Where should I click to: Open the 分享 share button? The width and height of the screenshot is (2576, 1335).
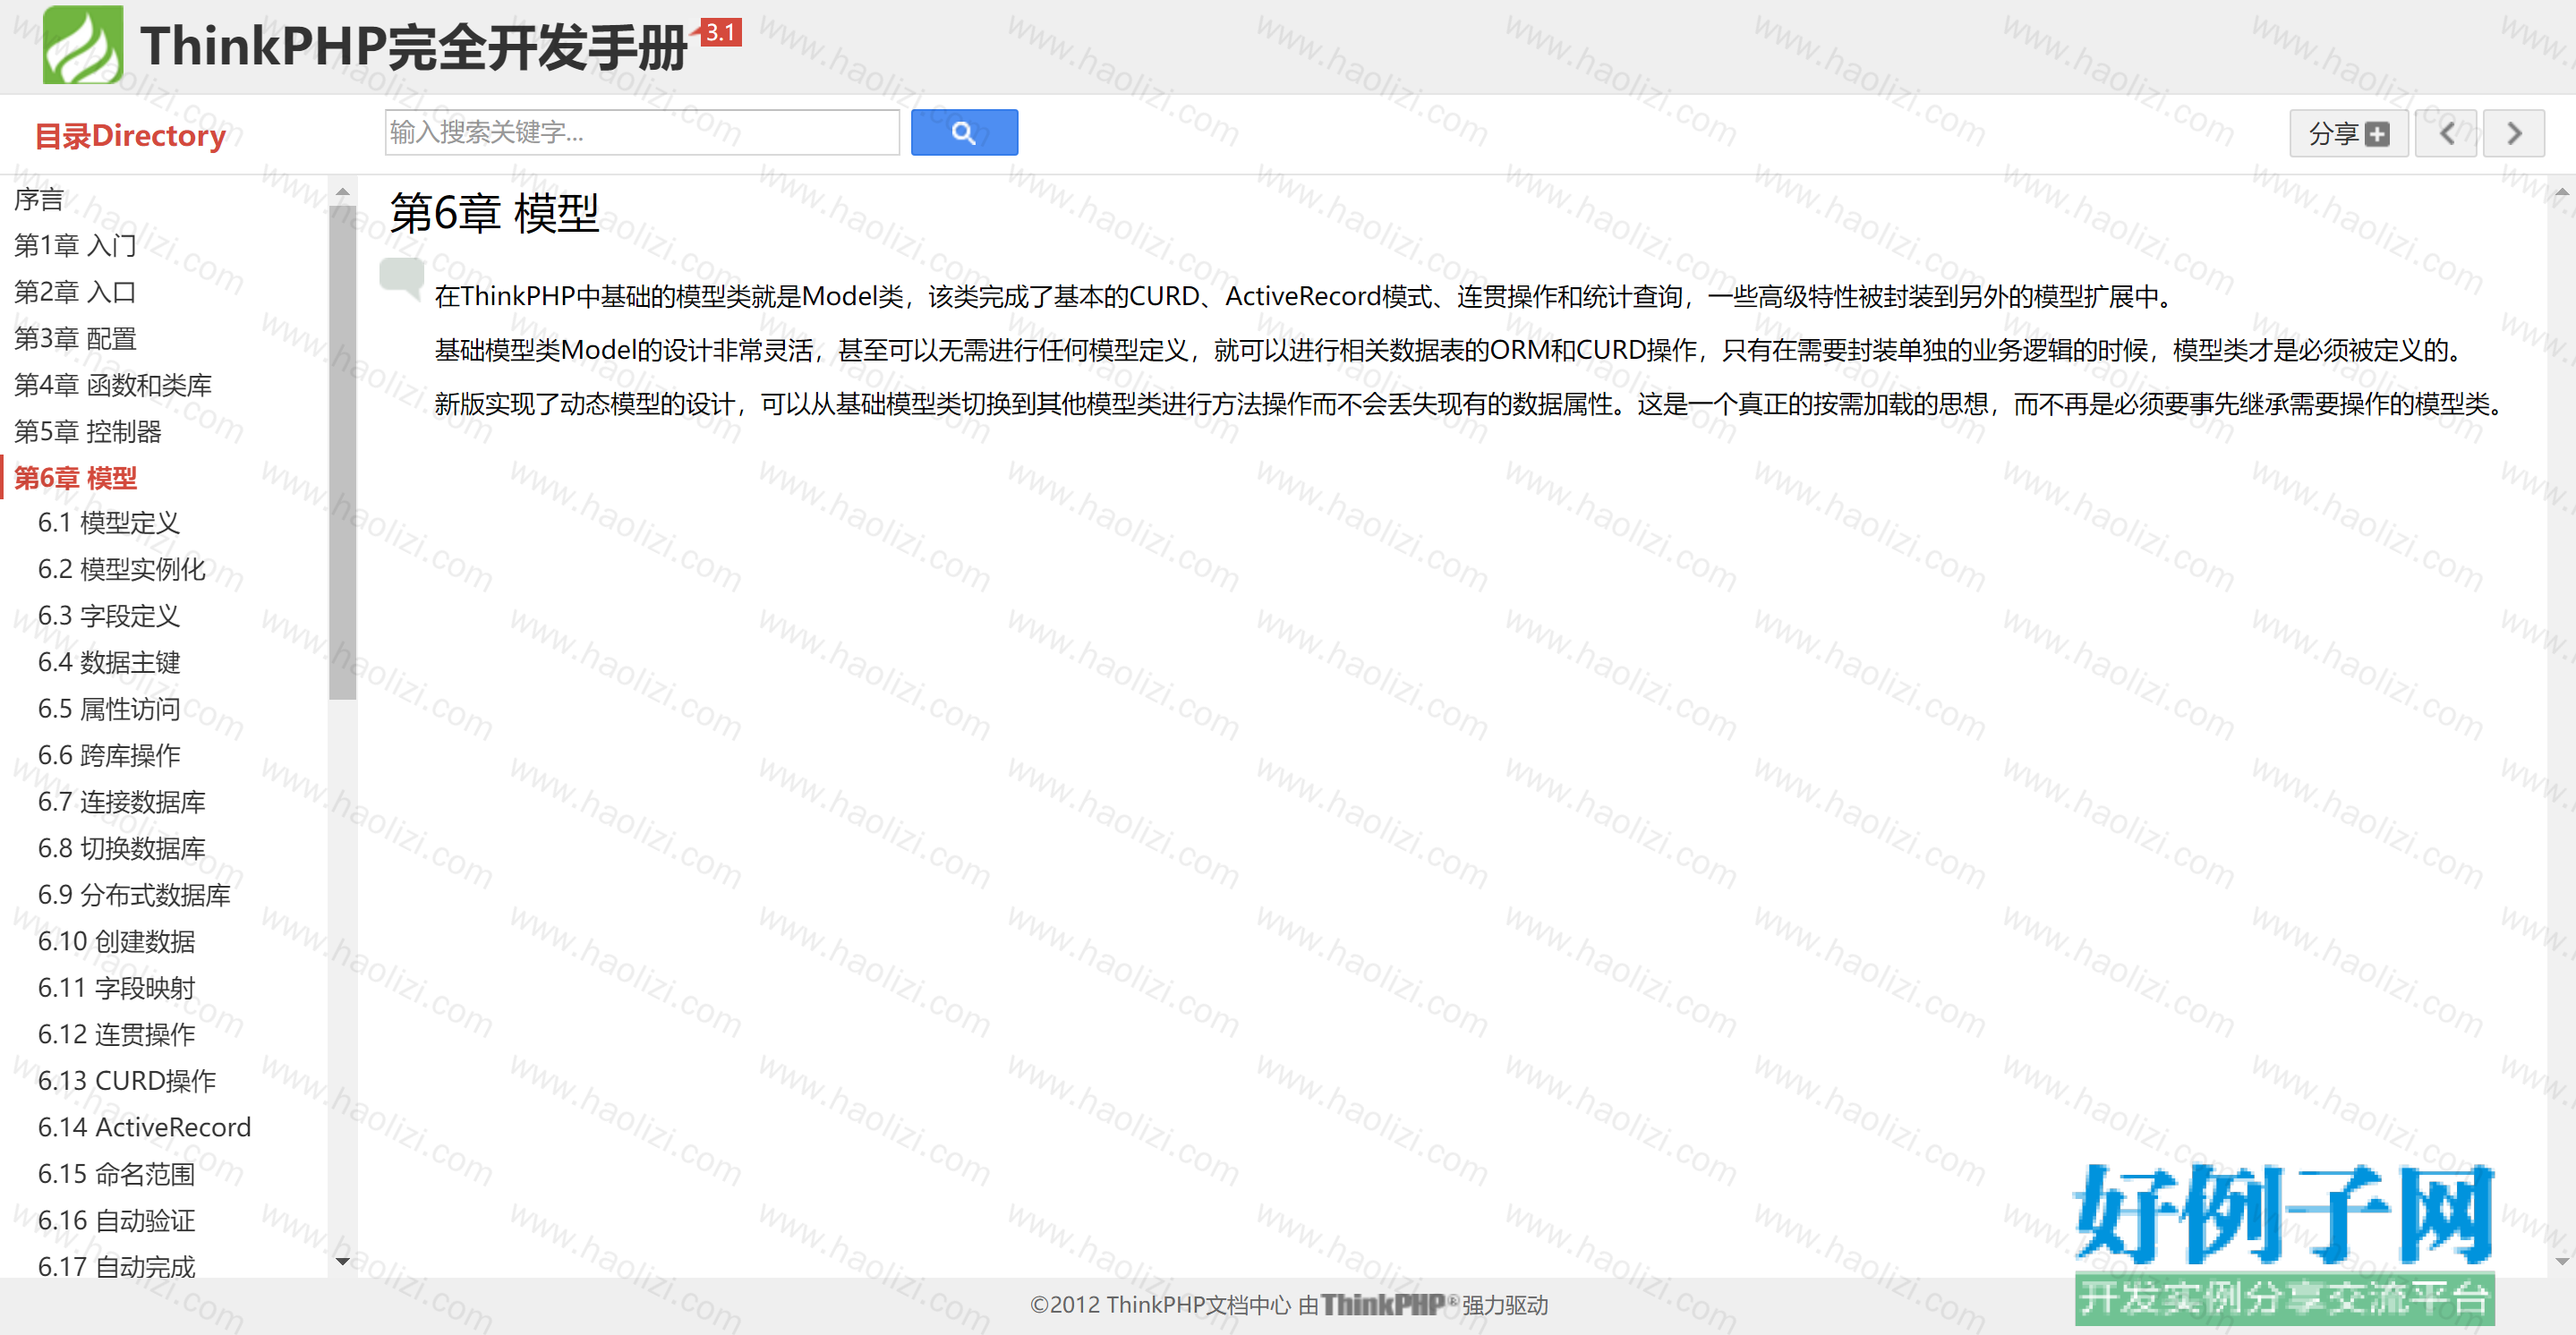(2348, 133)
